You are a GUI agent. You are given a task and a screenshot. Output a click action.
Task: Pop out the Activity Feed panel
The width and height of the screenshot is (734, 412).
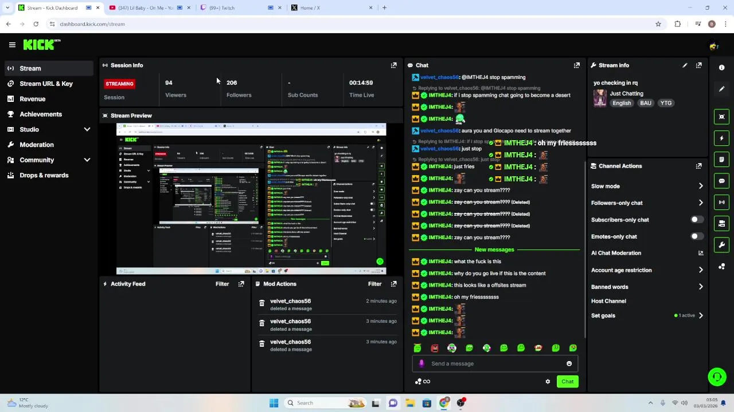(x=241, y=284)
